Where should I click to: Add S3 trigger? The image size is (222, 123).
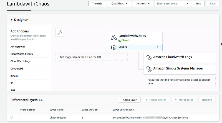[x=12, y=83]
